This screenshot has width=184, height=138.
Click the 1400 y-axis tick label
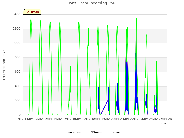(x=17, y=14)
